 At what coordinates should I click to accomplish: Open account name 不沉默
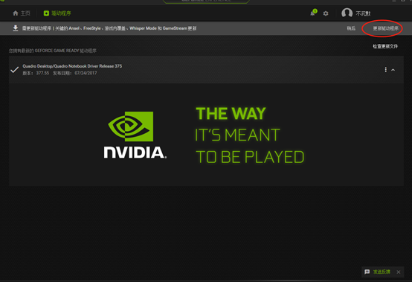[x=363, y=13]
